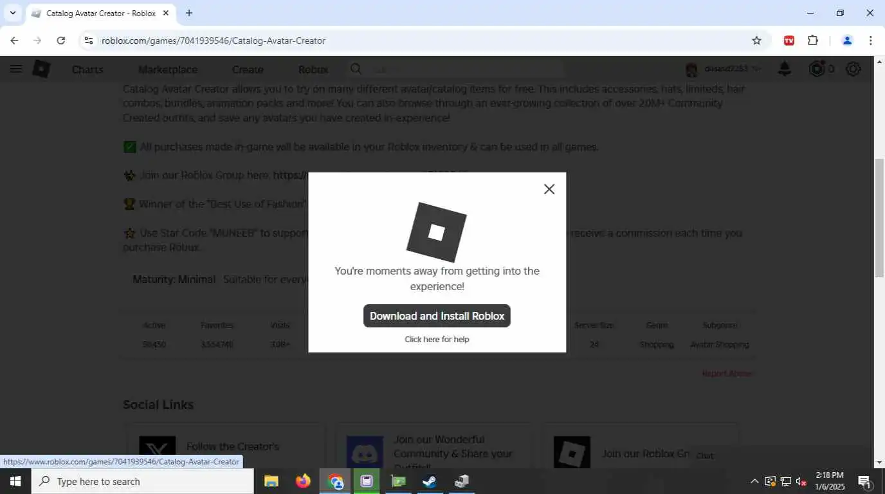Open the Create nav item
The height and width of the screenshot is (494, 885).
(x=248, y=69)
